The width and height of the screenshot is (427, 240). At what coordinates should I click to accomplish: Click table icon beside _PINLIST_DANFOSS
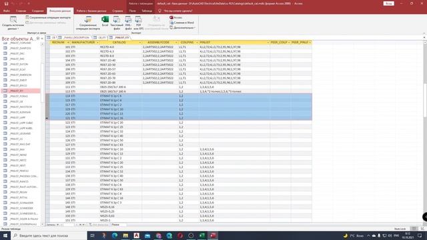coord(5,48)
